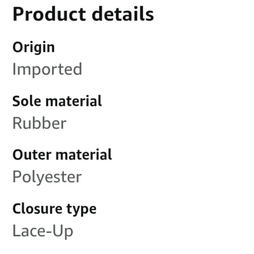This screenshot has height=254, width=254.
Task: Click the Imported origin value
Action: tap(47, 70)
